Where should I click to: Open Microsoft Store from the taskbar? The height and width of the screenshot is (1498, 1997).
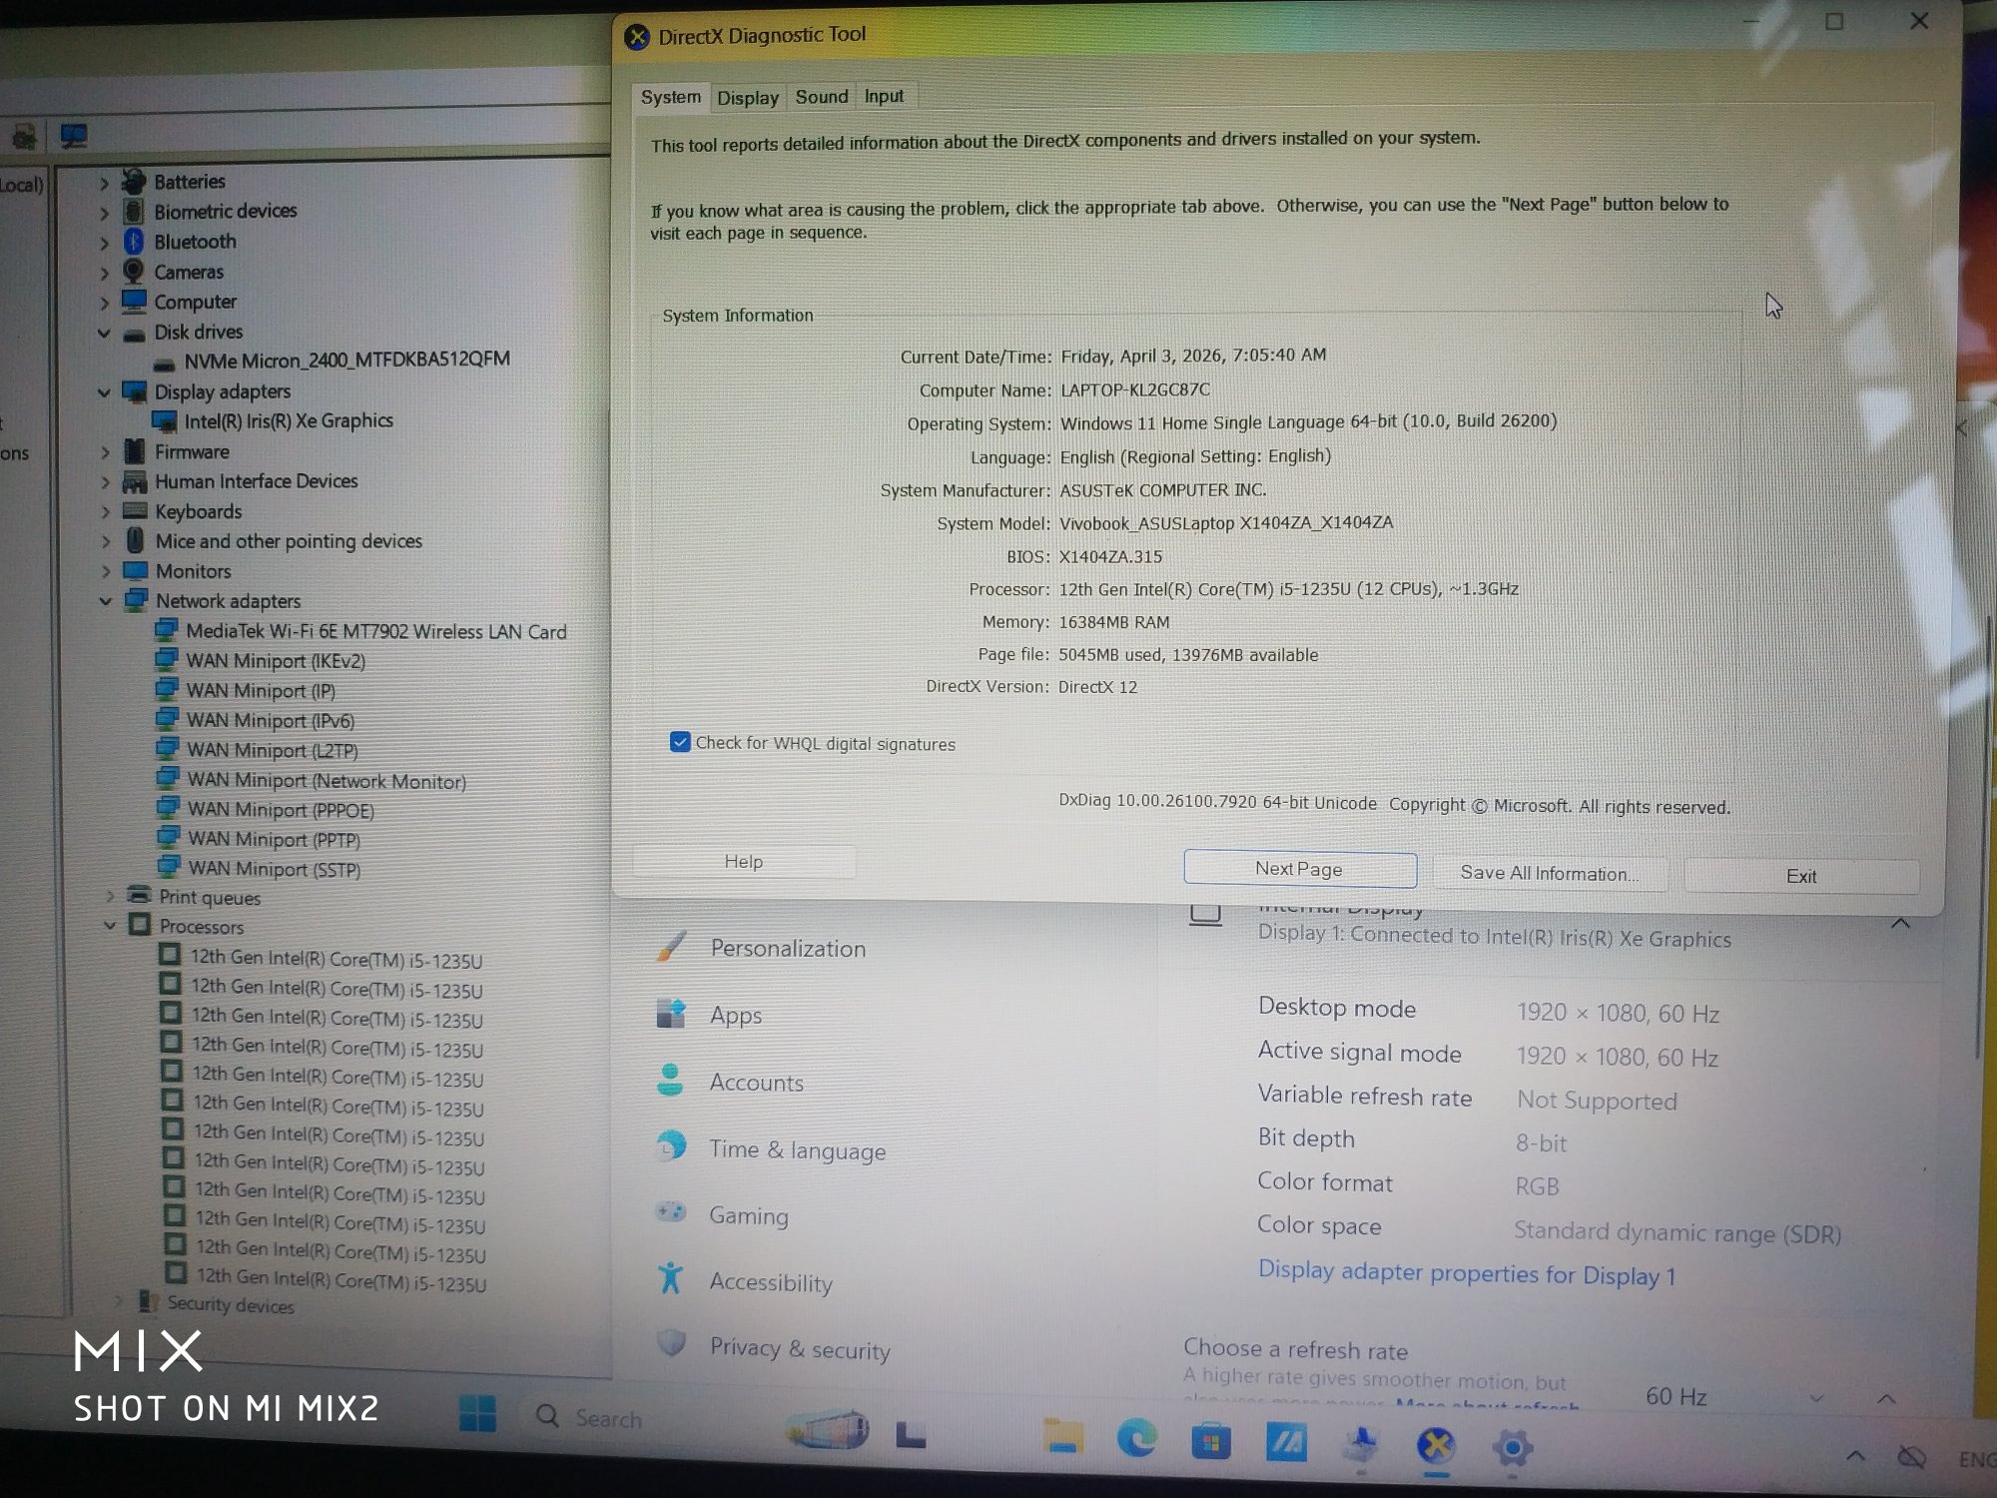tap(1210, 1442)
